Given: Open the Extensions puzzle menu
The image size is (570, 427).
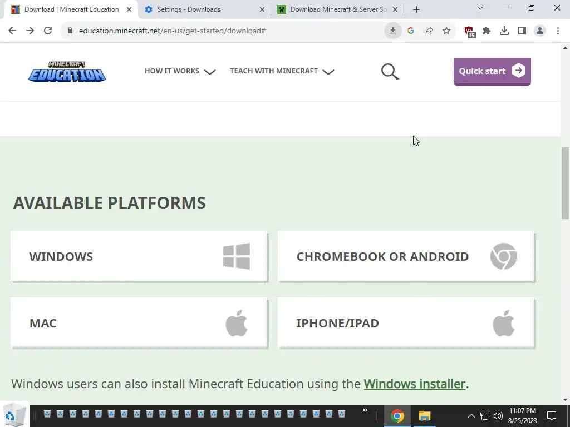Looking at the screenshot, I should 487,31.
